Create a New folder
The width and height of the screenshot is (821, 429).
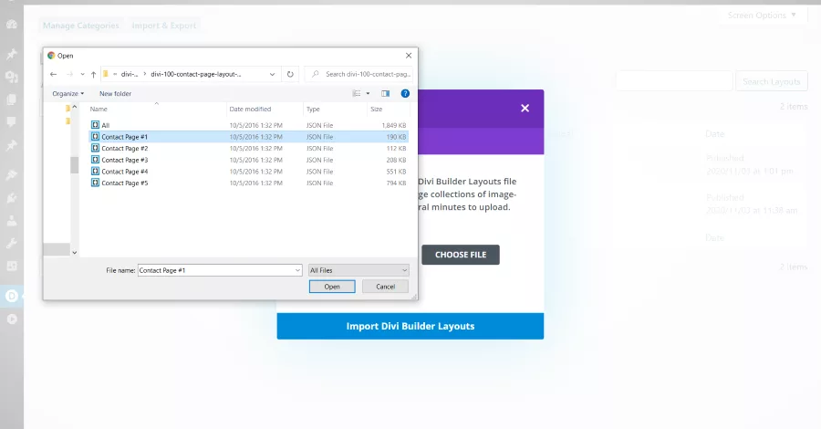point(115,94)
